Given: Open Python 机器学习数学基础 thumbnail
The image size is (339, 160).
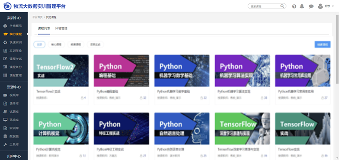Looking at the screenshot, I should (x=182, y=71).
